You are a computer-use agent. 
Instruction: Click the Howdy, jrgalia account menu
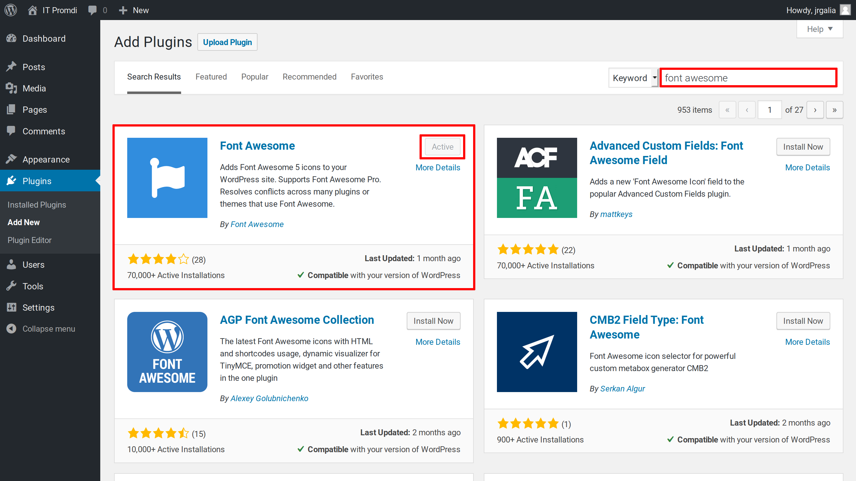coord(818,10)
